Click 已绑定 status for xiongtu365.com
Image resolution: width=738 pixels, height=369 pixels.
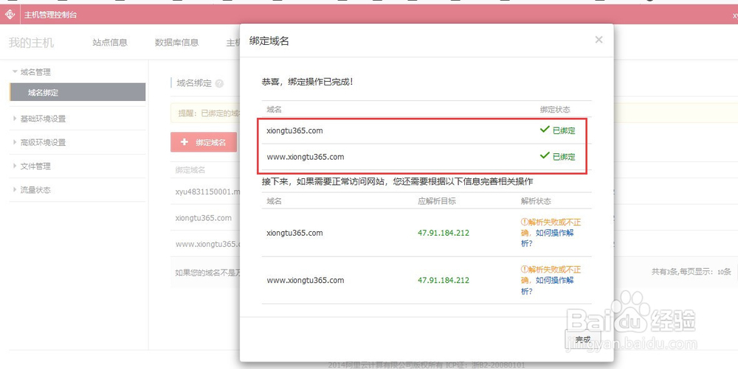click(558, 130)
